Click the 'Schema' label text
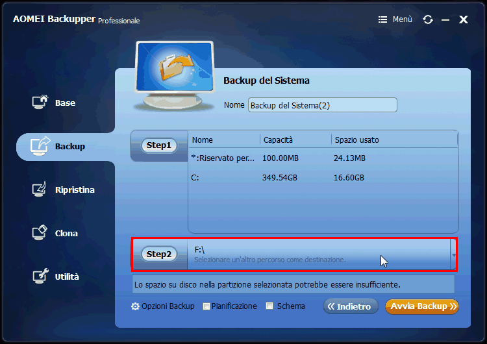 [291, 306]
